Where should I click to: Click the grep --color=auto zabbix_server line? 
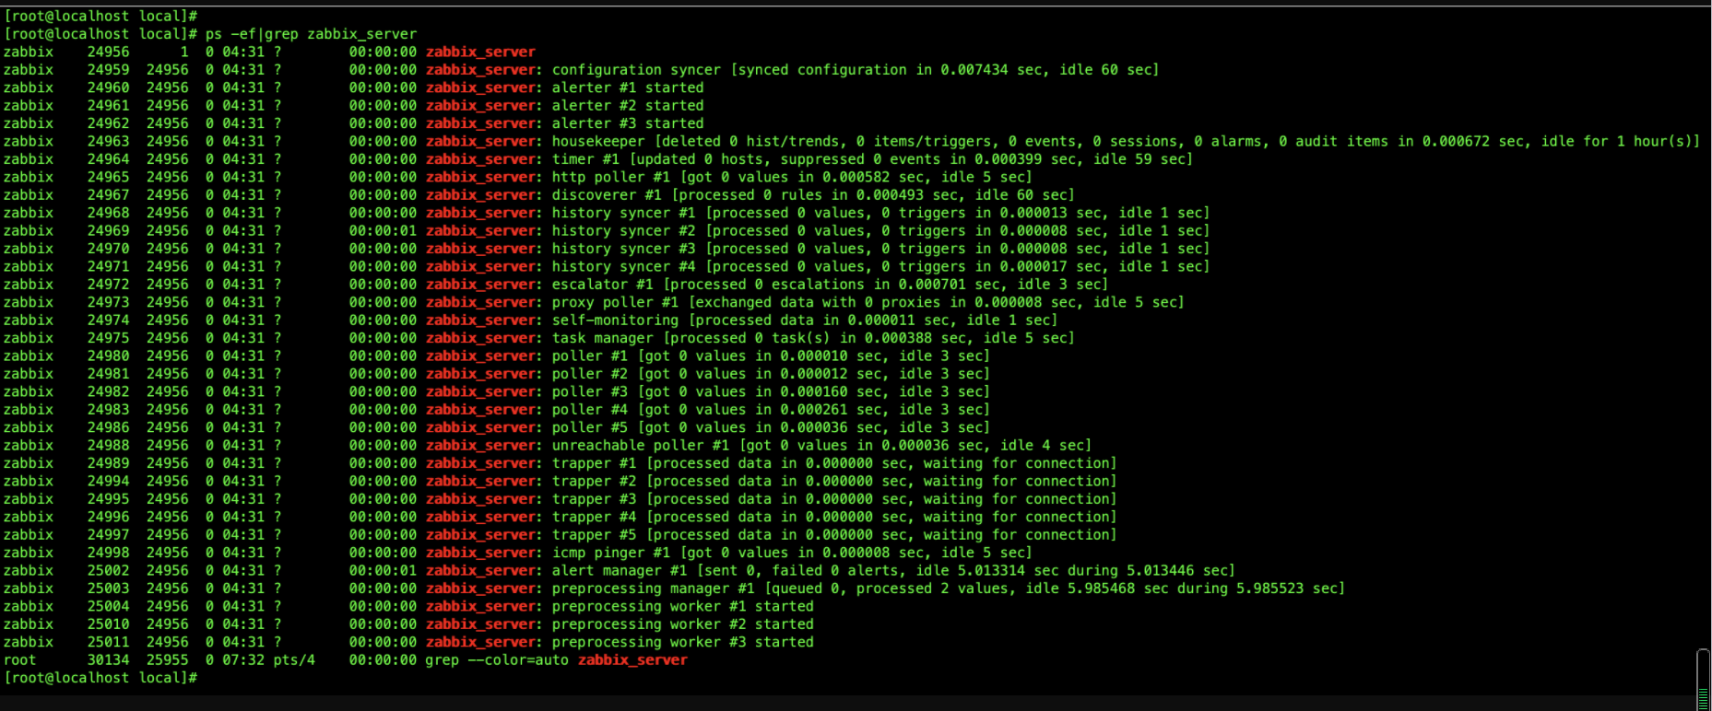[345, 659]
